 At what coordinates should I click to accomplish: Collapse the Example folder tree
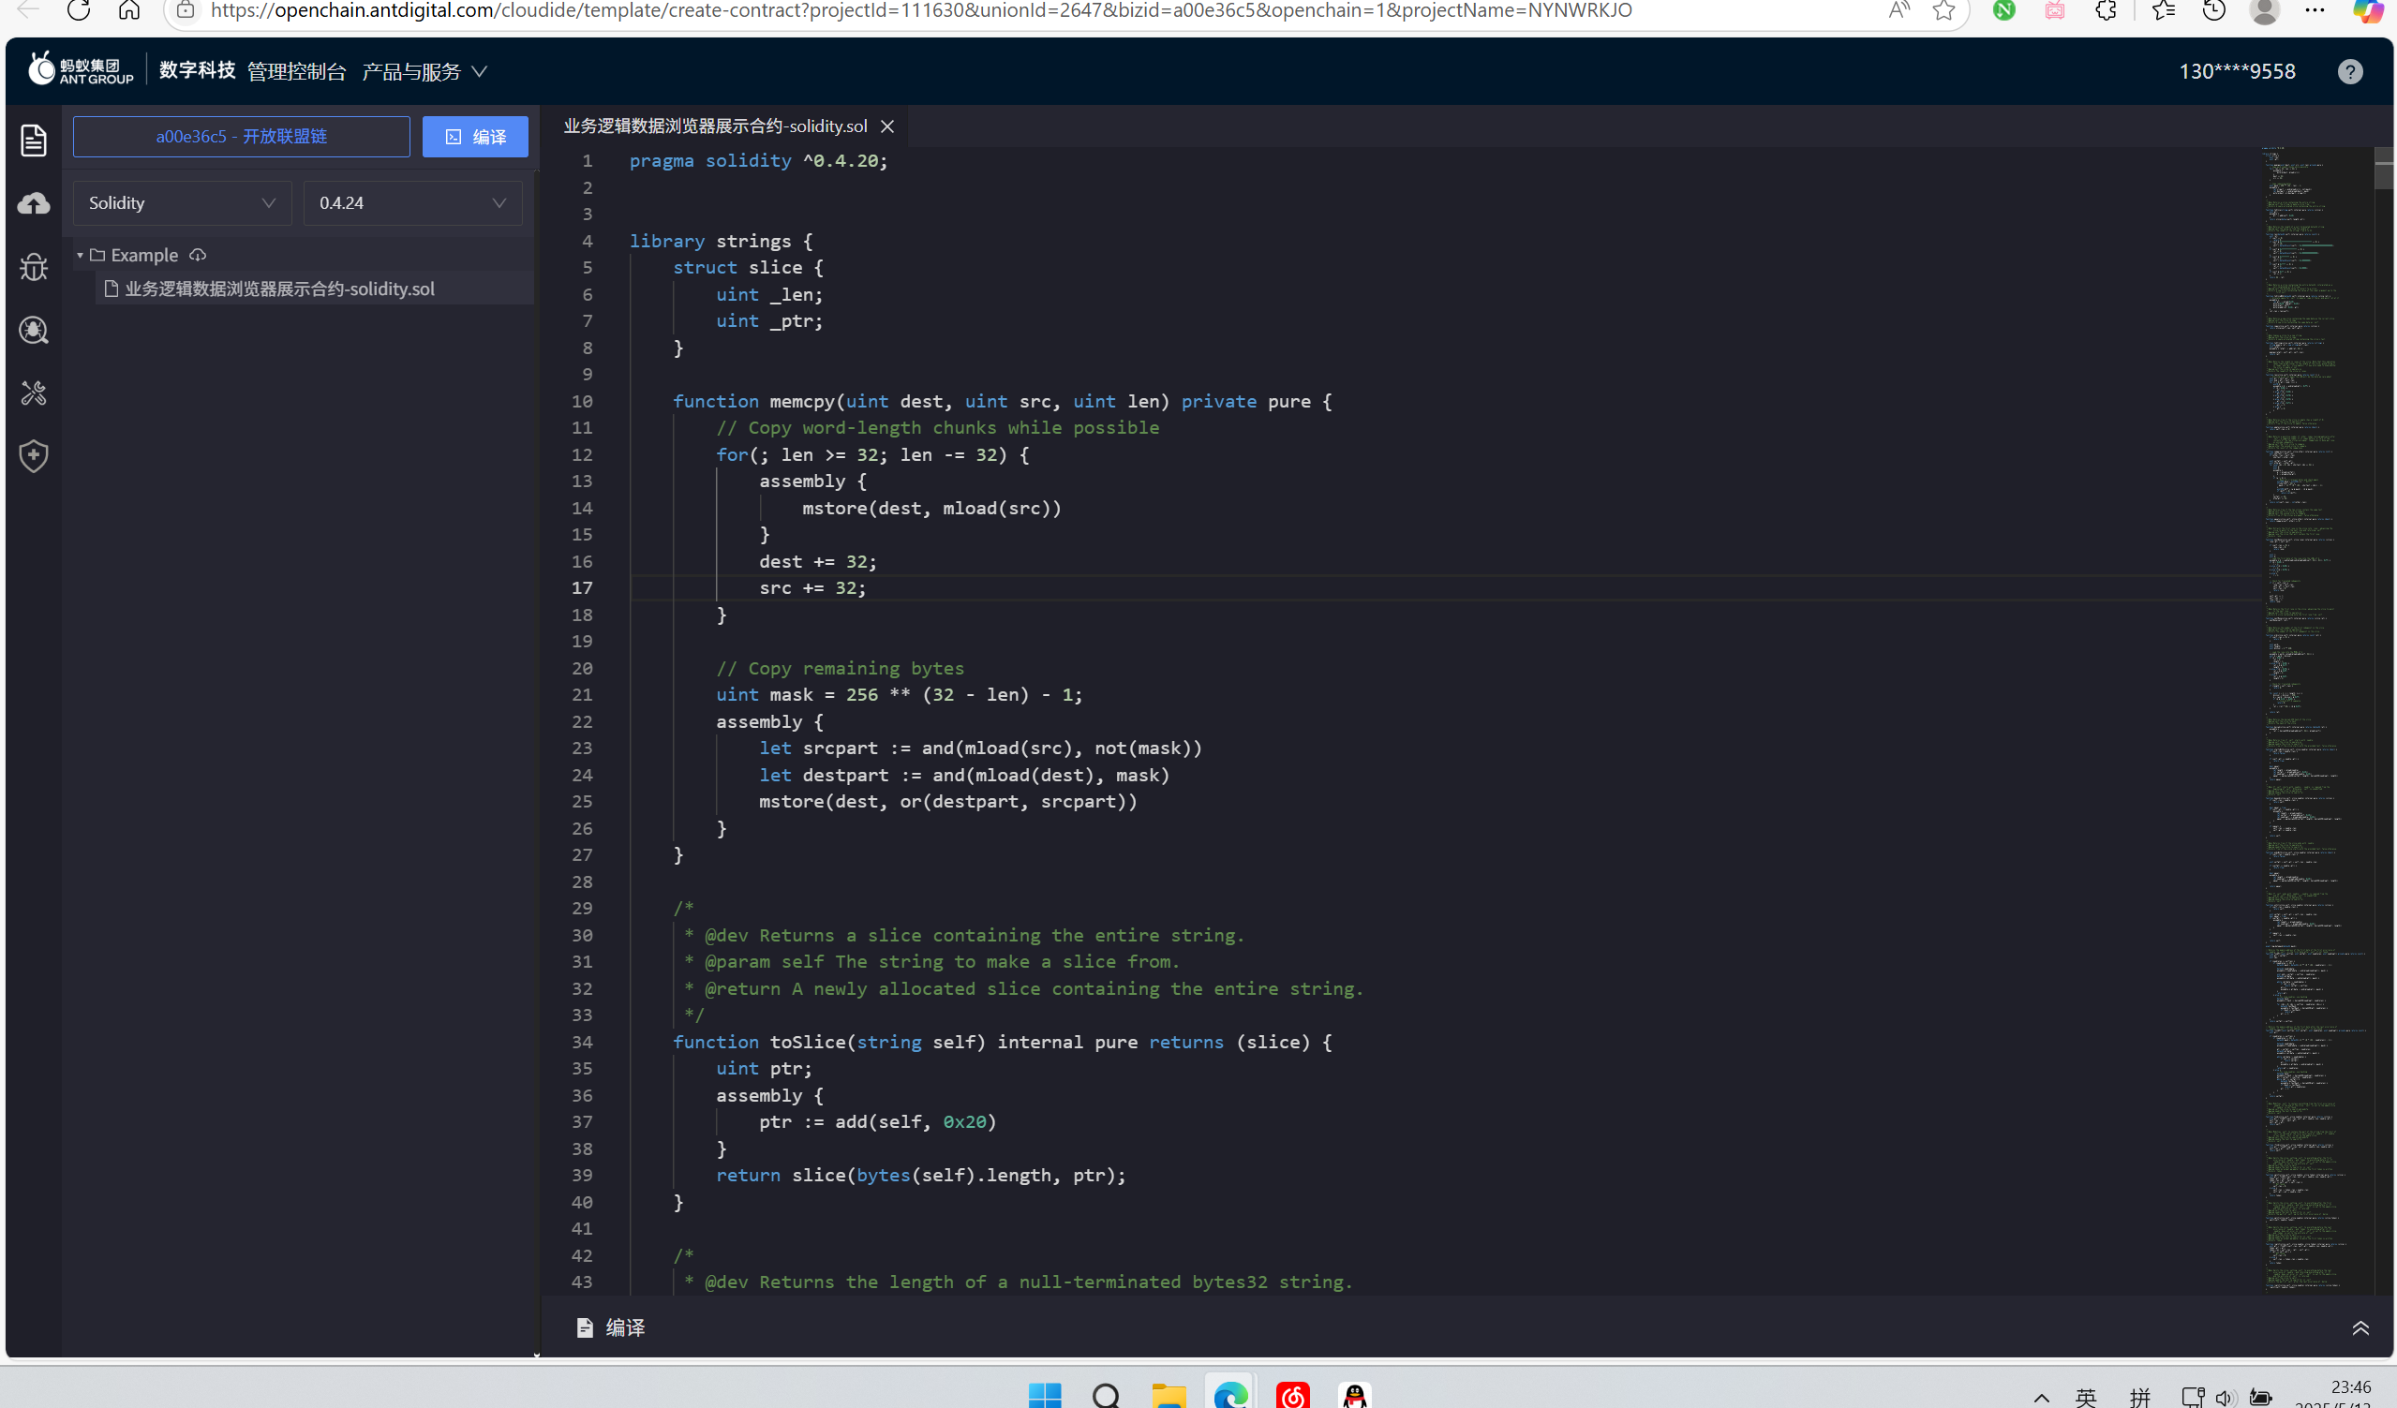[x=80, y=255]
